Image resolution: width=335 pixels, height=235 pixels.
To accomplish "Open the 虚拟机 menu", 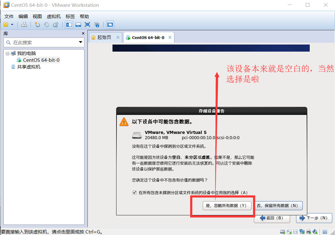I will pyautogui.click(x=54, y=16).
